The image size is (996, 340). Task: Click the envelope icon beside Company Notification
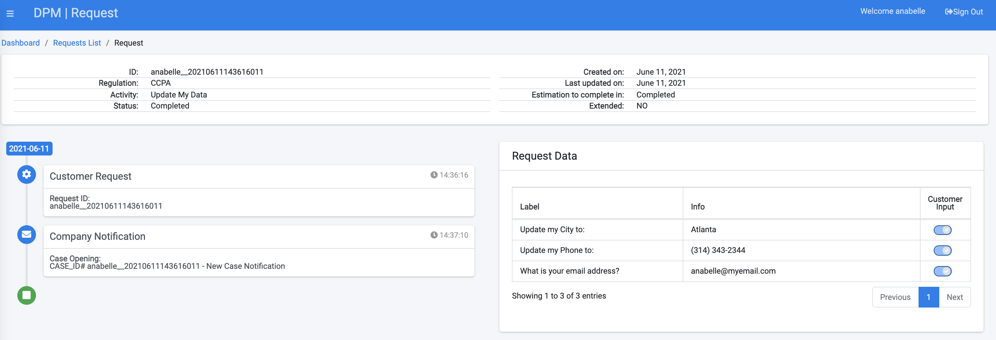click(26, 235)
